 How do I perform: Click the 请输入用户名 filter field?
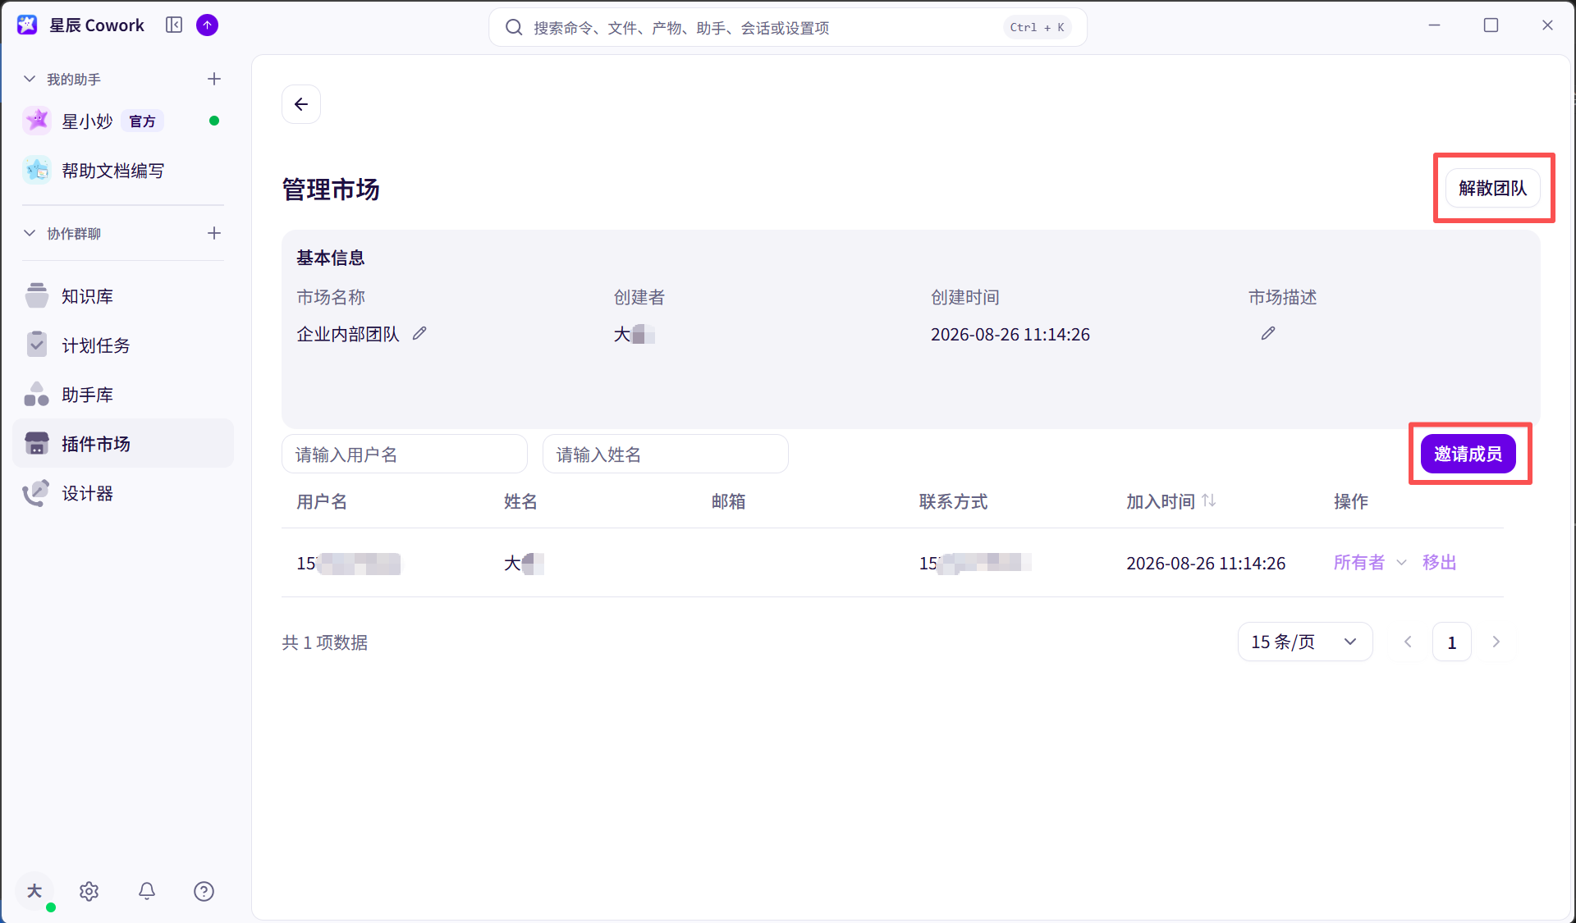point(405,455)
